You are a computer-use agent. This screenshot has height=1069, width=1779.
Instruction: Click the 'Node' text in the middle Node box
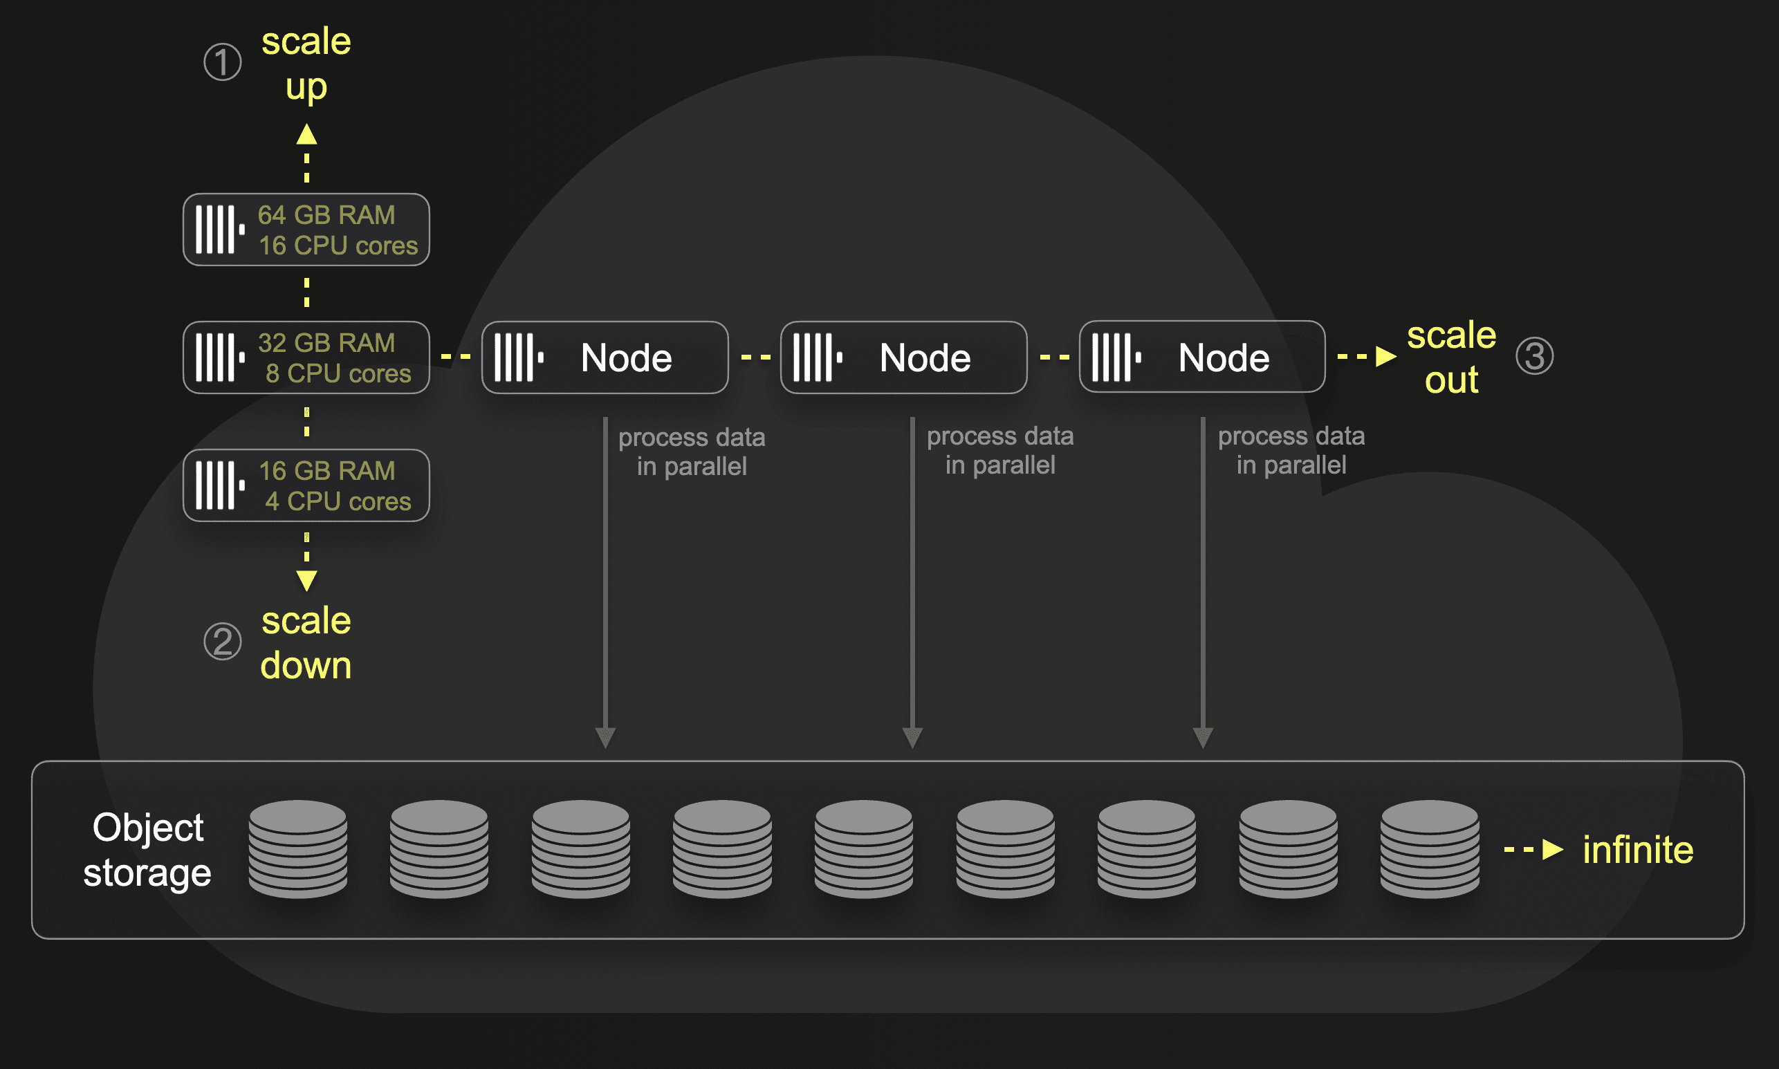tap(926, 358)
